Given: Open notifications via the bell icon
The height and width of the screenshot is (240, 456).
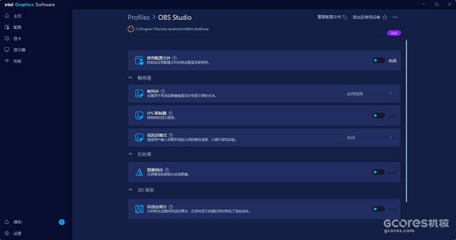Looking at the screenshot, I should [7, 222].
